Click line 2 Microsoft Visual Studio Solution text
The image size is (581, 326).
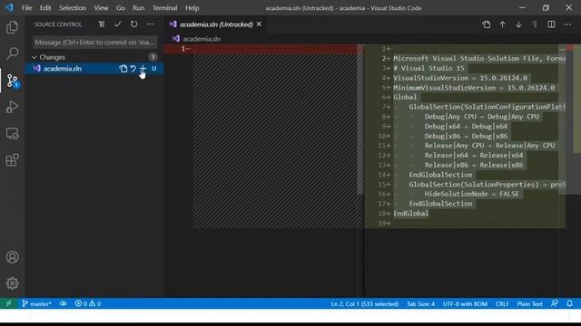(x=478, y=58)
